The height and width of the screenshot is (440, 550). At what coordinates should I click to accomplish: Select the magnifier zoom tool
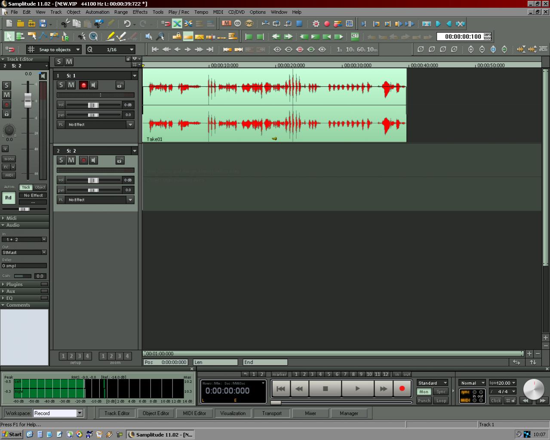[160, 37]
